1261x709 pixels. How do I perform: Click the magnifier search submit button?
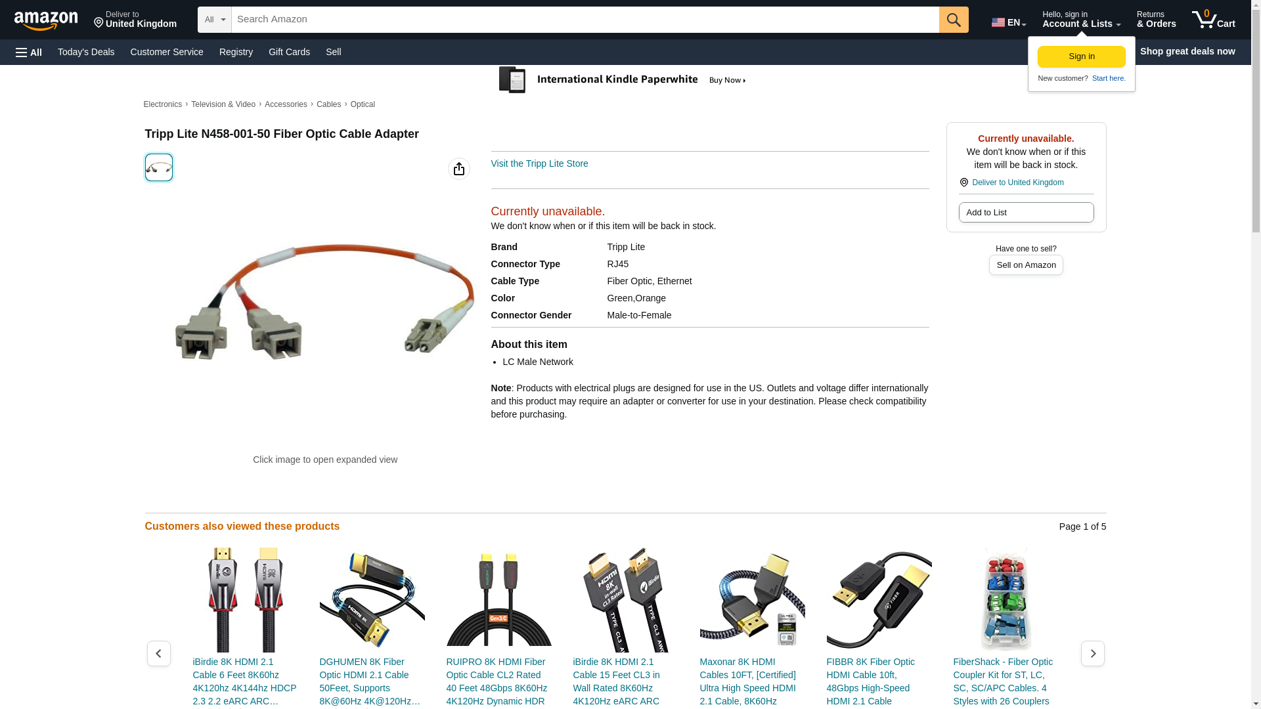[954, 20]
